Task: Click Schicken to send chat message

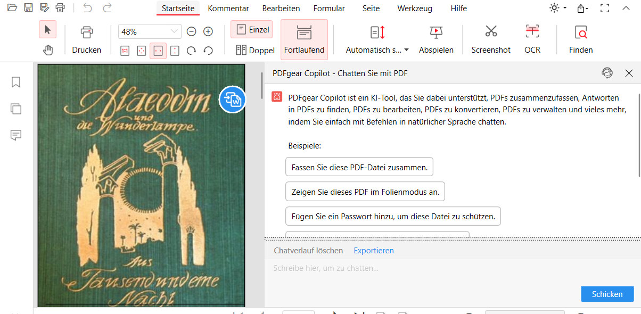Action: (x=607, y=293)
